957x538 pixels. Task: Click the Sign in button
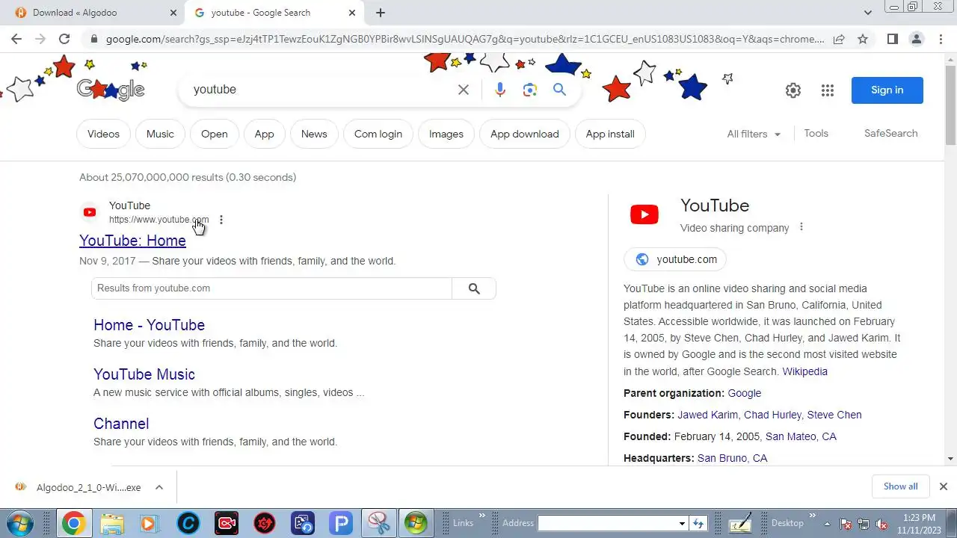887,90
